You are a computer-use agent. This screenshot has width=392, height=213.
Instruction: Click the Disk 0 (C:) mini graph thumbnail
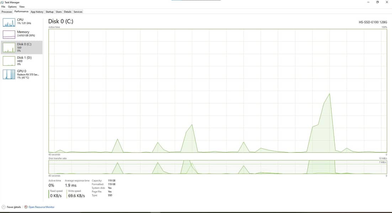tap(9, 47)
